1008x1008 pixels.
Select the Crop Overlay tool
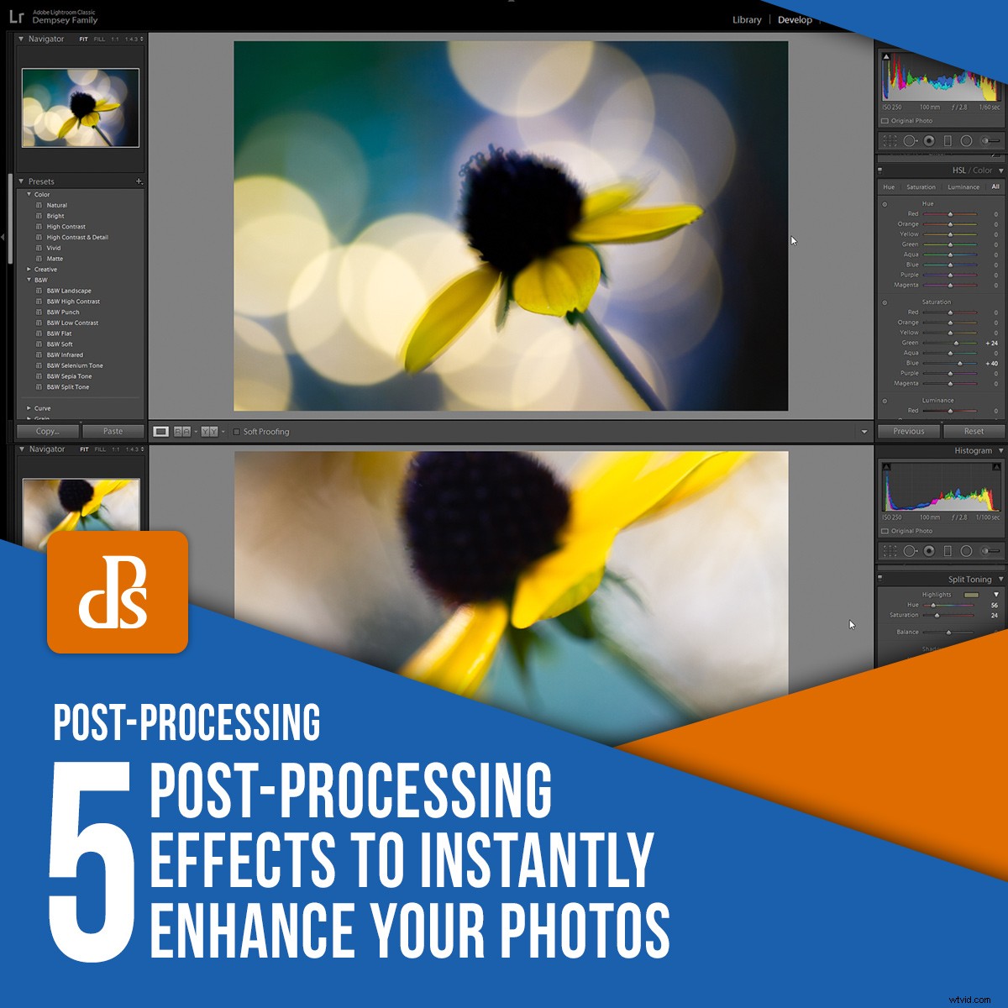[x=889, y=140]
